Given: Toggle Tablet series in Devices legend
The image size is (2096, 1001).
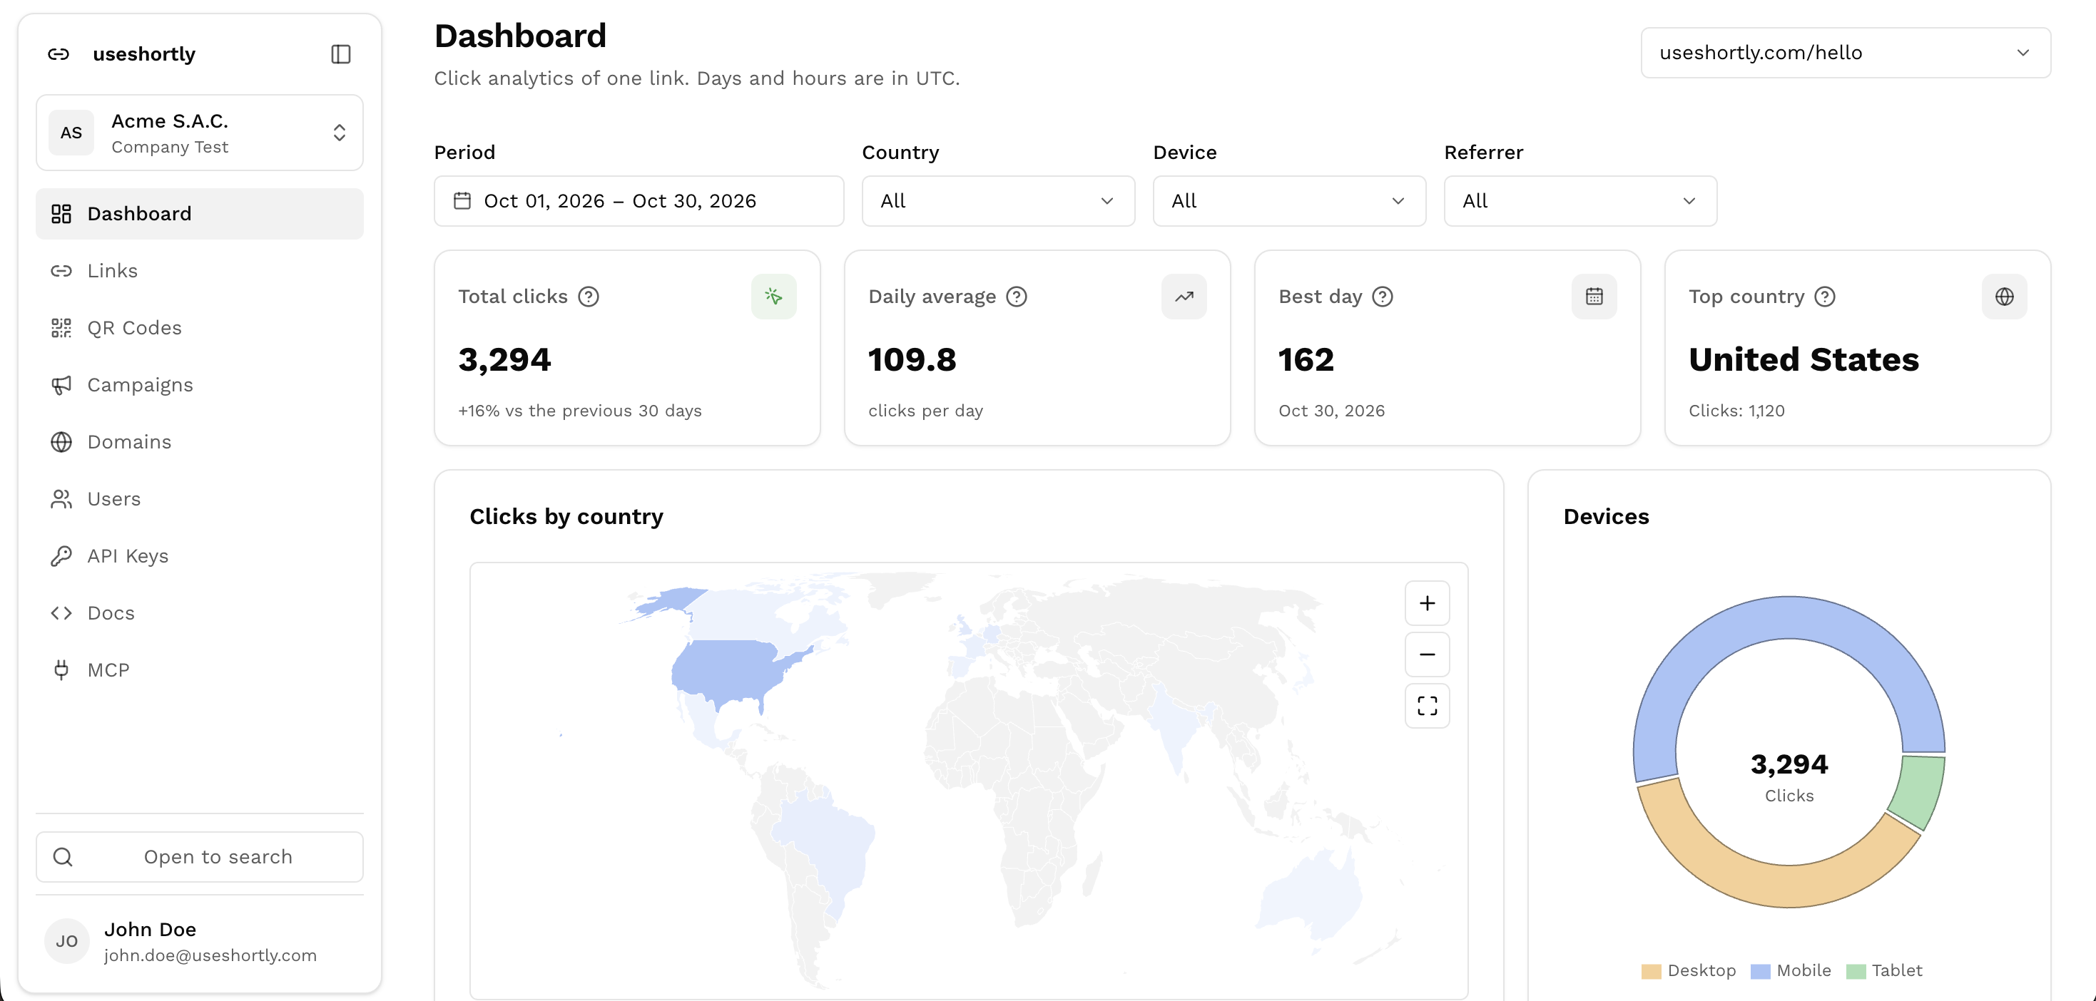Looking at the screenshot, I should click(1884, 970).
